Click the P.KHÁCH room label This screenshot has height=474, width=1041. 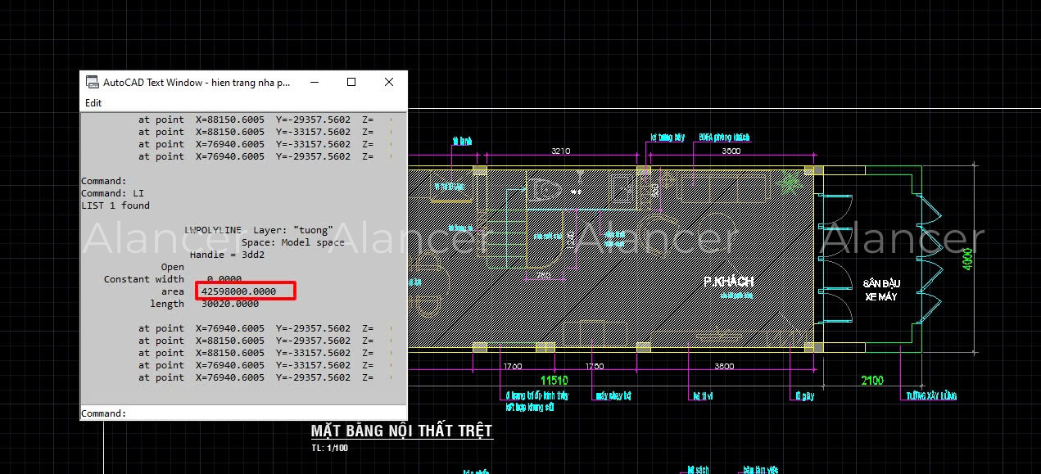point(728,281)
